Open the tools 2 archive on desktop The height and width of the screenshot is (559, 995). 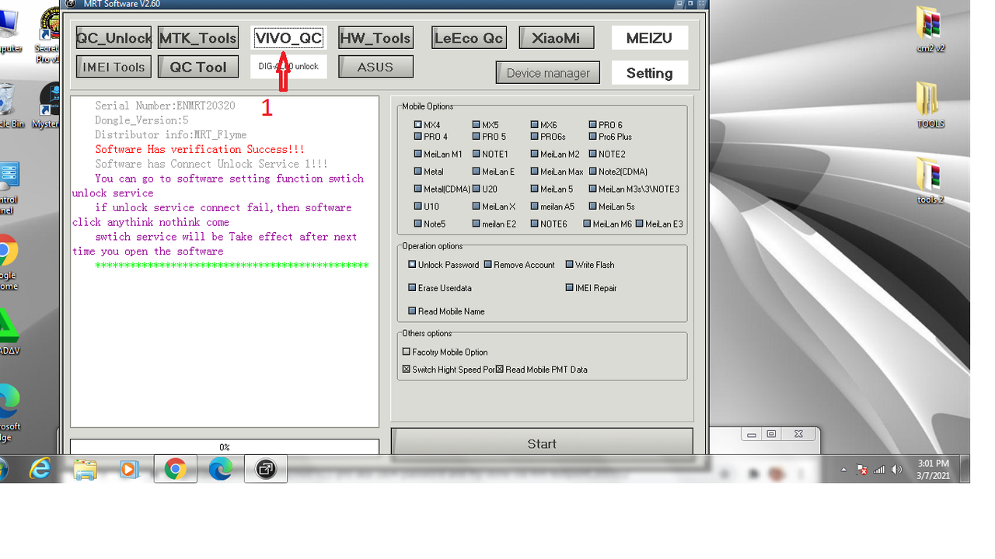pyautogui.click(x=930, y=181)
